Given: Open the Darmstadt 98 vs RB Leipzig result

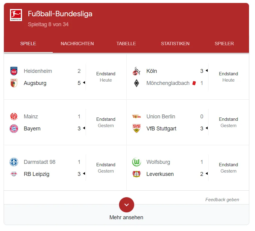Looking at the screenshot, I should [65, 168].
